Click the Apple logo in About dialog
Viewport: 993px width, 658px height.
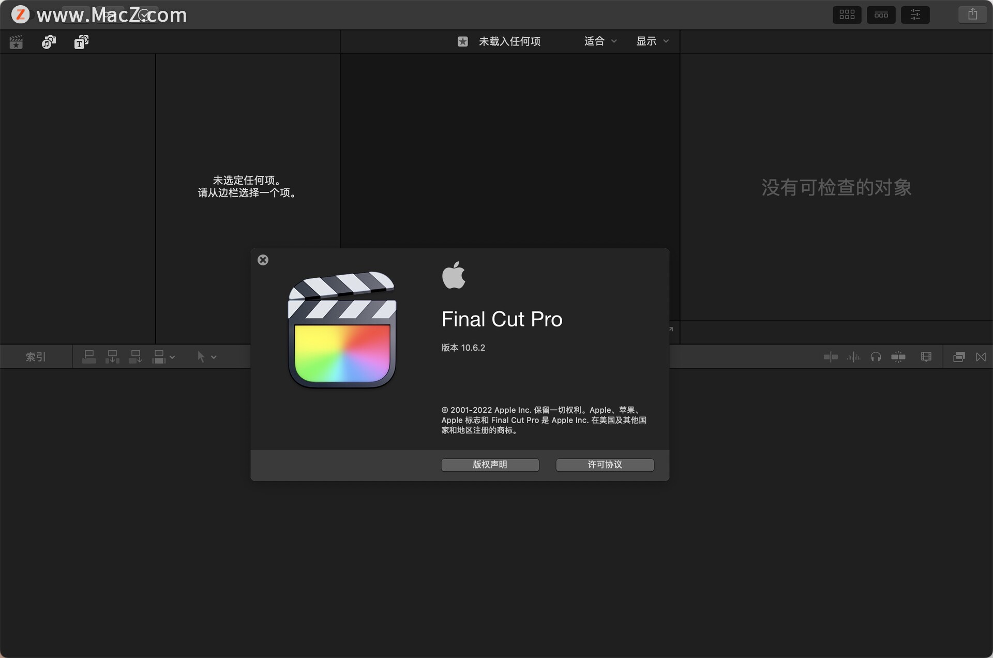454,275
